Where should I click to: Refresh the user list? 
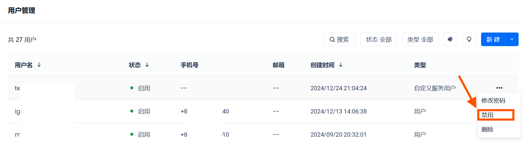point(469,39)
